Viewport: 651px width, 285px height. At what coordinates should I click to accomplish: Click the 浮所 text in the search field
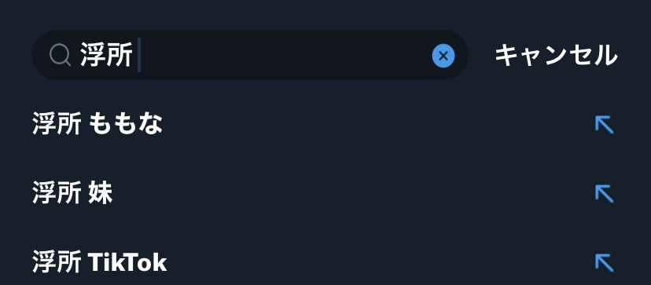point(106,55)
